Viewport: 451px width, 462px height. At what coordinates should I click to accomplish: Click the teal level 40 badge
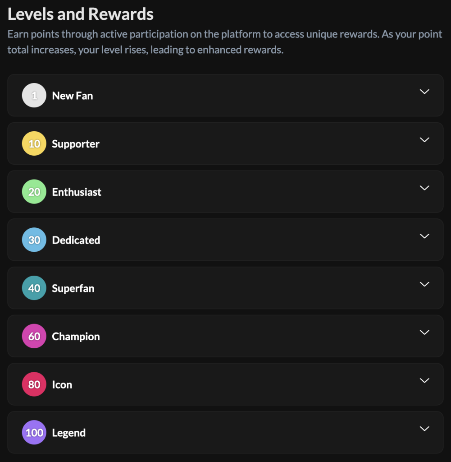click(x=34, y=288)
